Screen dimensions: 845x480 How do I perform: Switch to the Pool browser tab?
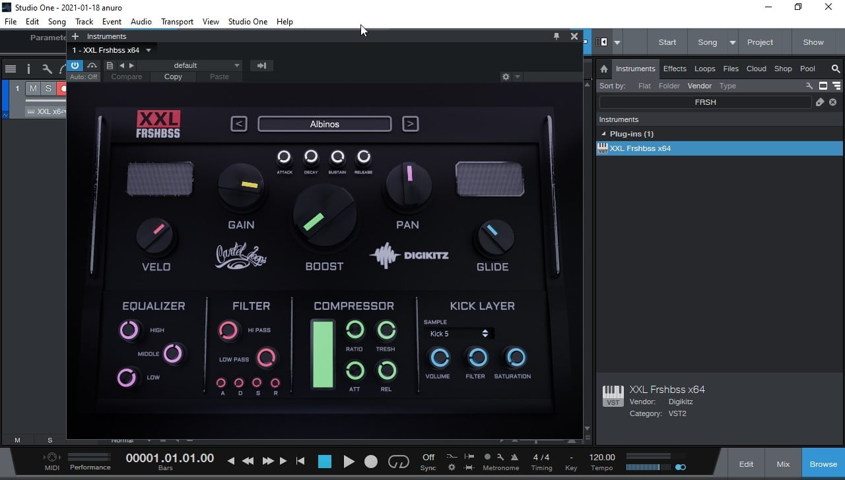point(807,69)
